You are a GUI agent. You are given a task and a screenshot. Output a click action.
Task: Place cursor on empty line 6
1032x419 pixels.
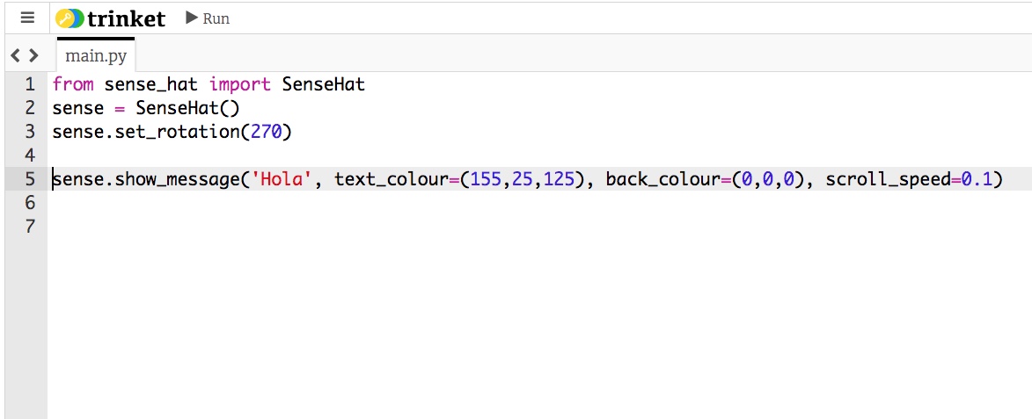click(264, 203)
